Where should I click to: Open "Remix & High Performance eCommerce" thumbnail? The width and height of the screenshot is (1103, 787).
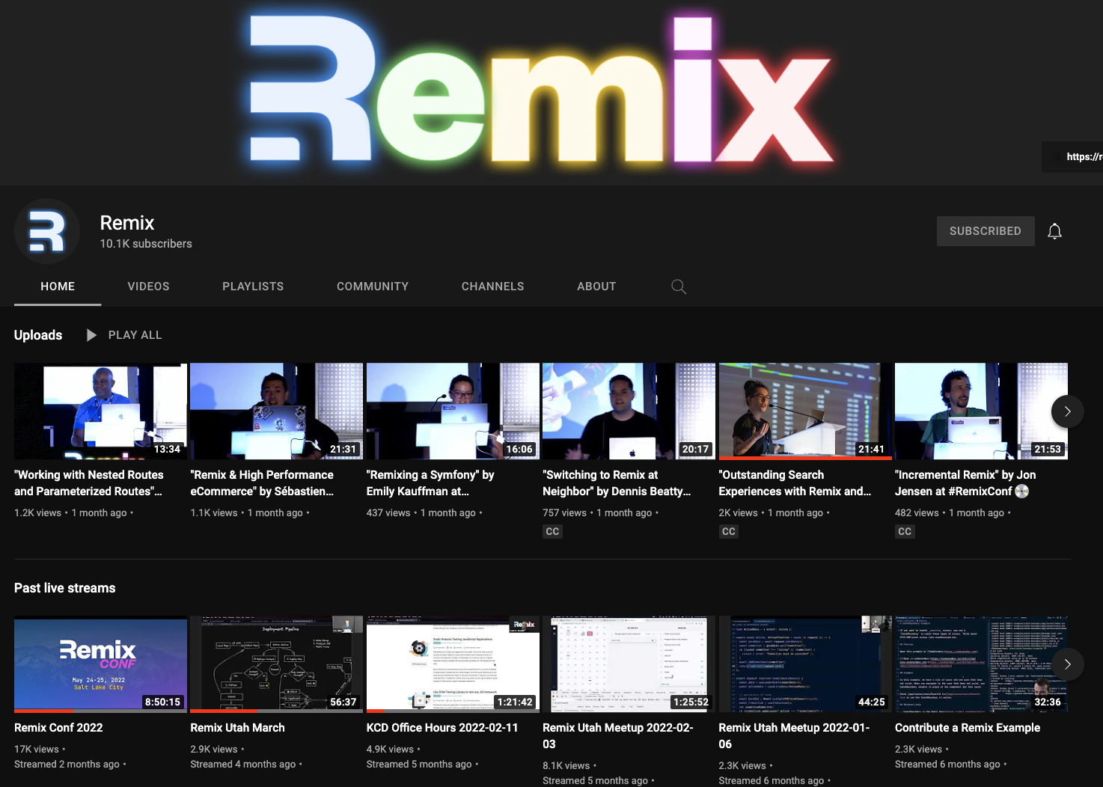click(276, 411)
